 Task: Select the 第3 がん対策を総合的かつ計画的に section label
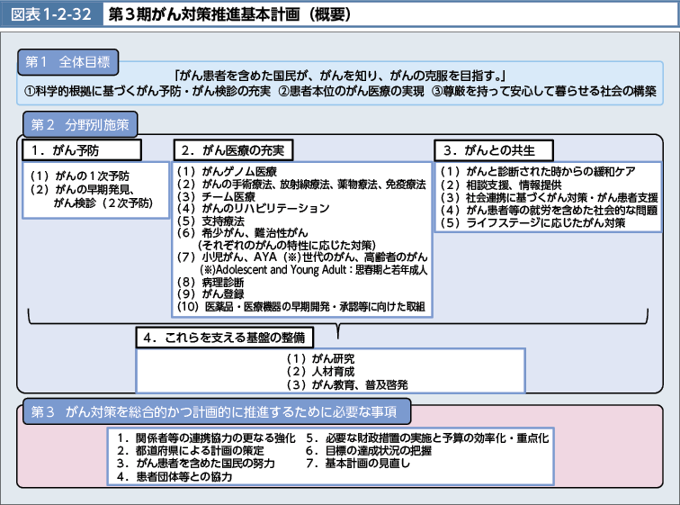(216, 411)
